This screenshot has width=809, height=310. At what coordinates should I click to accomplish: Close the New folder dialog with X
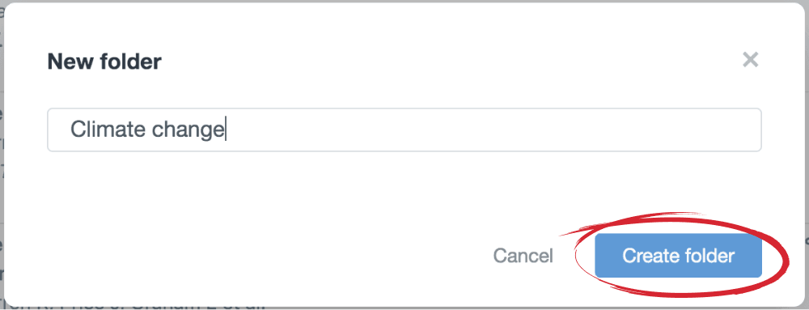coord(750,60)
